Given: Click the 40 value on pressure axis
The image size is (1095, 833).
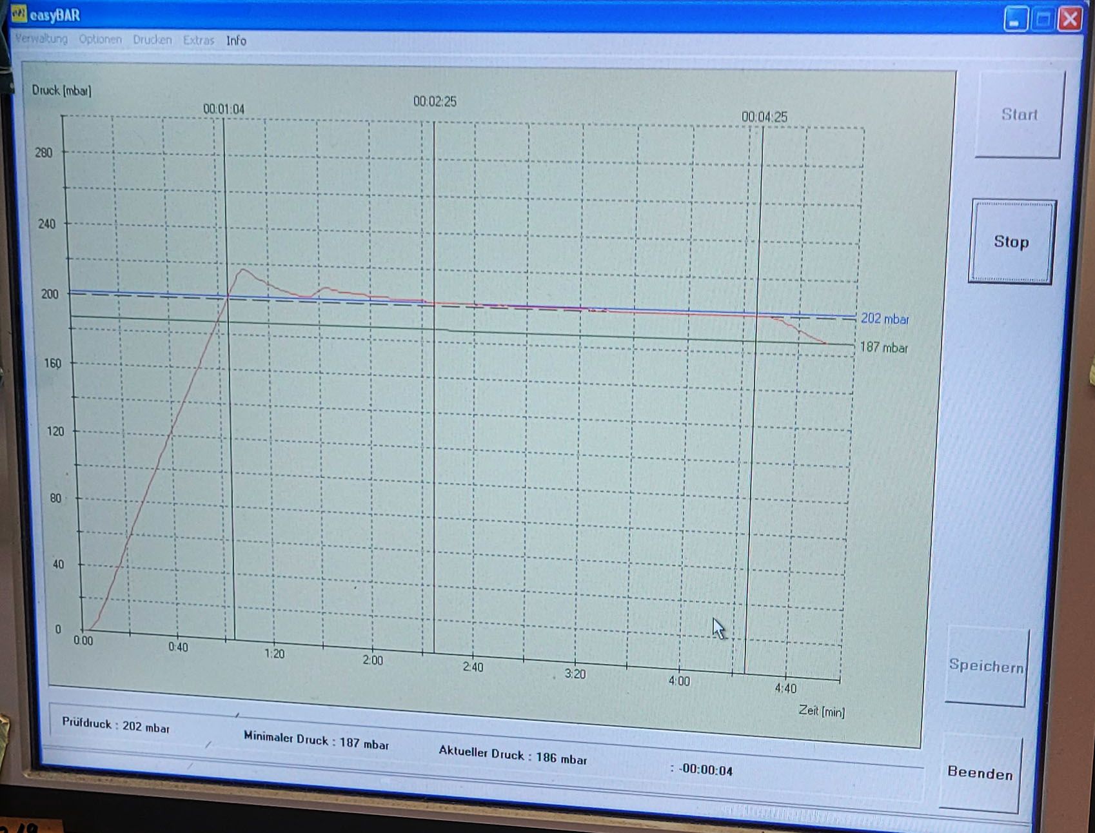Looking at the screenshot, I should click(x=58, y=564).
